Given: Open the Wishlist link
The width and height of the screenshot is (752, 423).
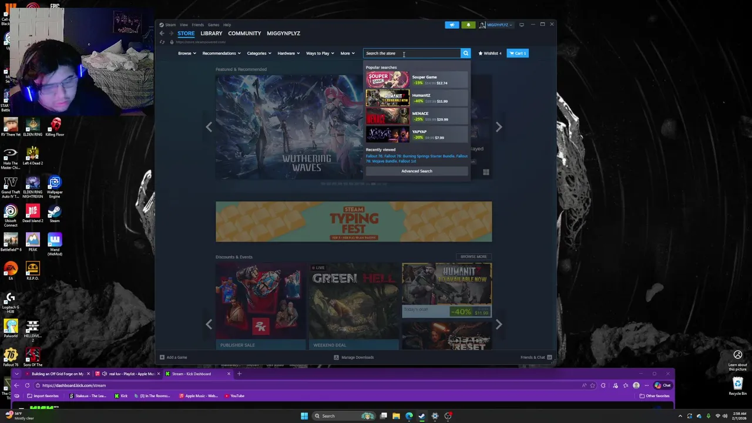Looking at the screenshot, I should tap(490, 53).
